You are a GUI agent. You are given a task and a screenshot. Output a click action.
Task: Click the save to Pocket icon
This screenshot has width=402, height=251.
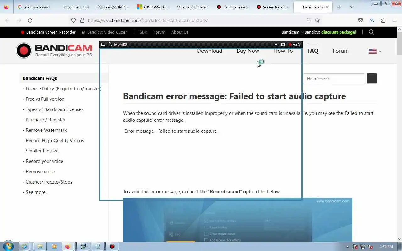[361, 20]
